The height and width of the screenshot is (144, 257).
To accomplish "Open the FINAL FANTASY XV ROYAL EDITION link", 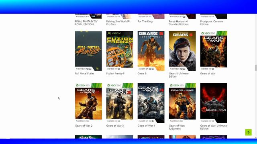I will click(86, 23).
